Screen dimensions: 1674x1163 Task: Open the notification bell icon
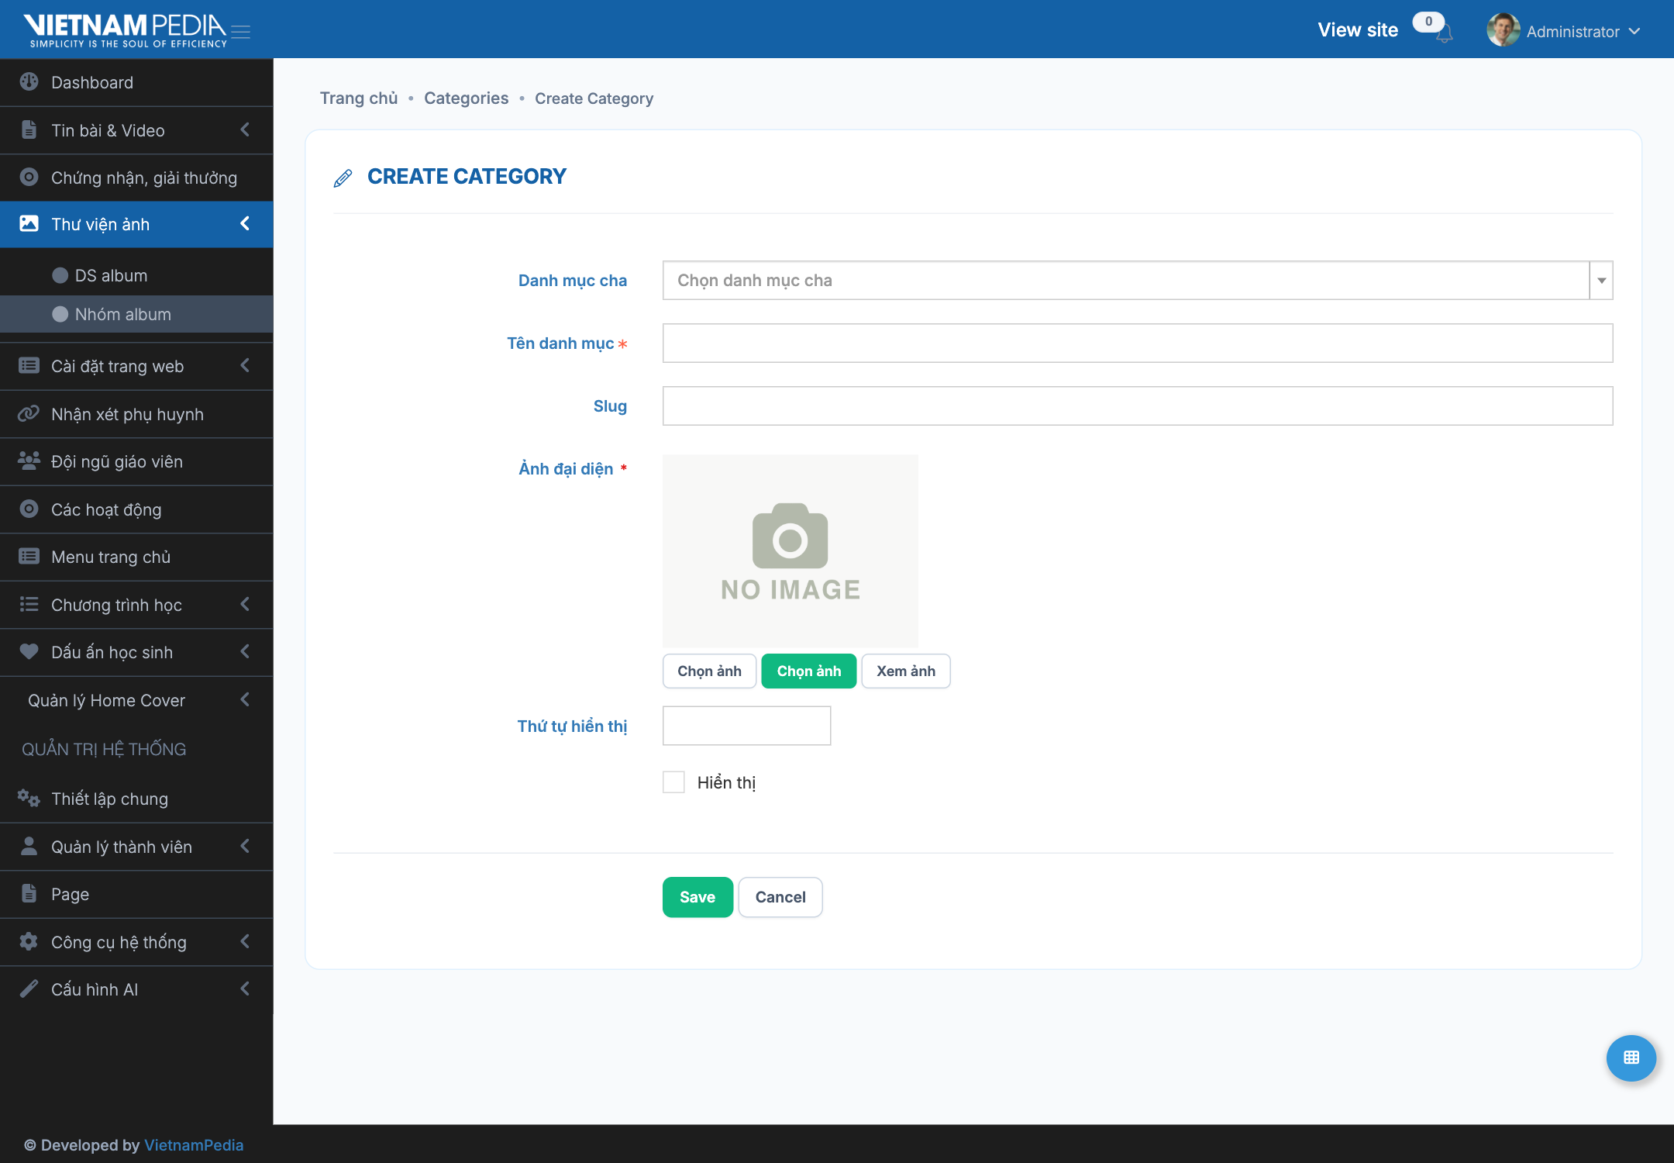coord(1445,33)
